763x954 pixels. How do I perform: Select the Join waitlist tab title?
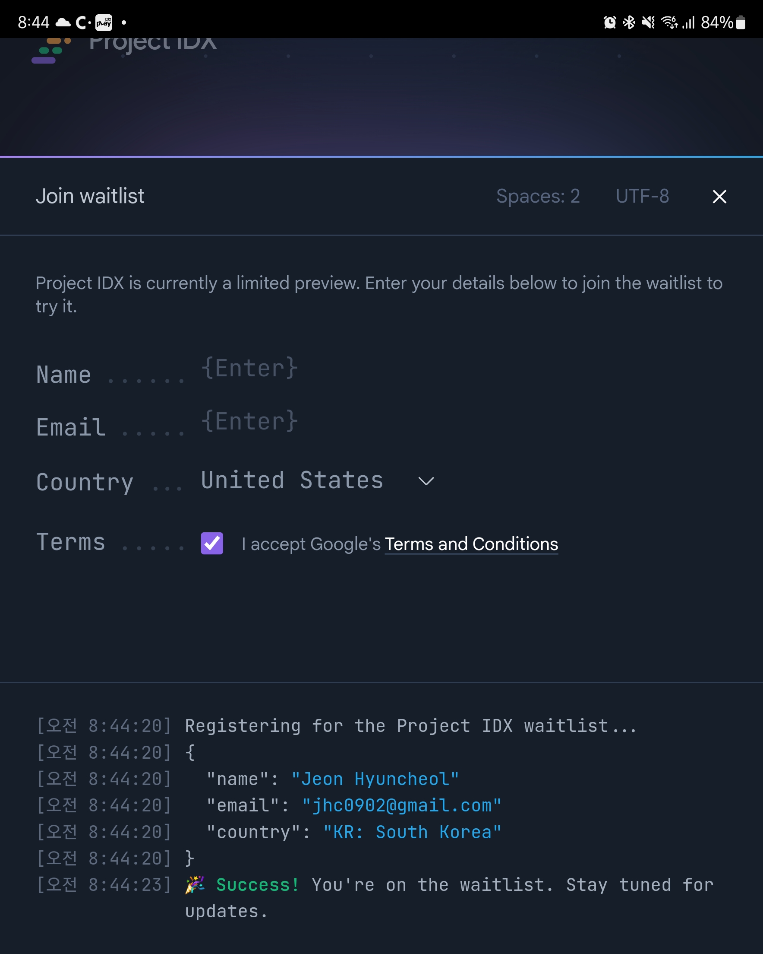[90, 196]
